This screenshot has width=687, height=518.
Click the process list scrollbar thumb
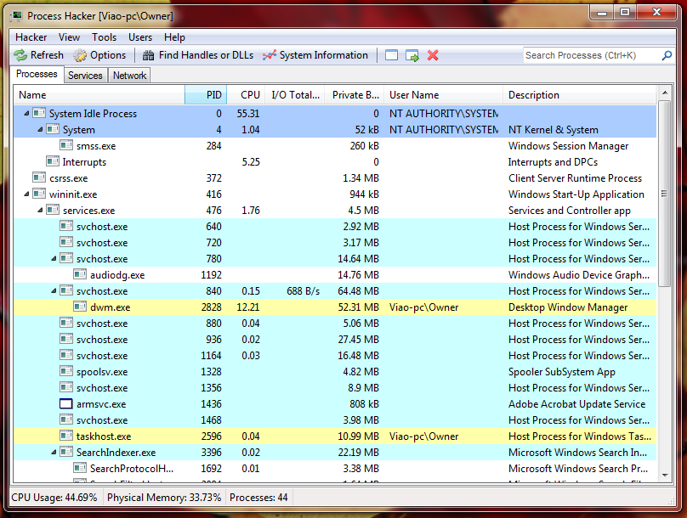pos(665,194)
